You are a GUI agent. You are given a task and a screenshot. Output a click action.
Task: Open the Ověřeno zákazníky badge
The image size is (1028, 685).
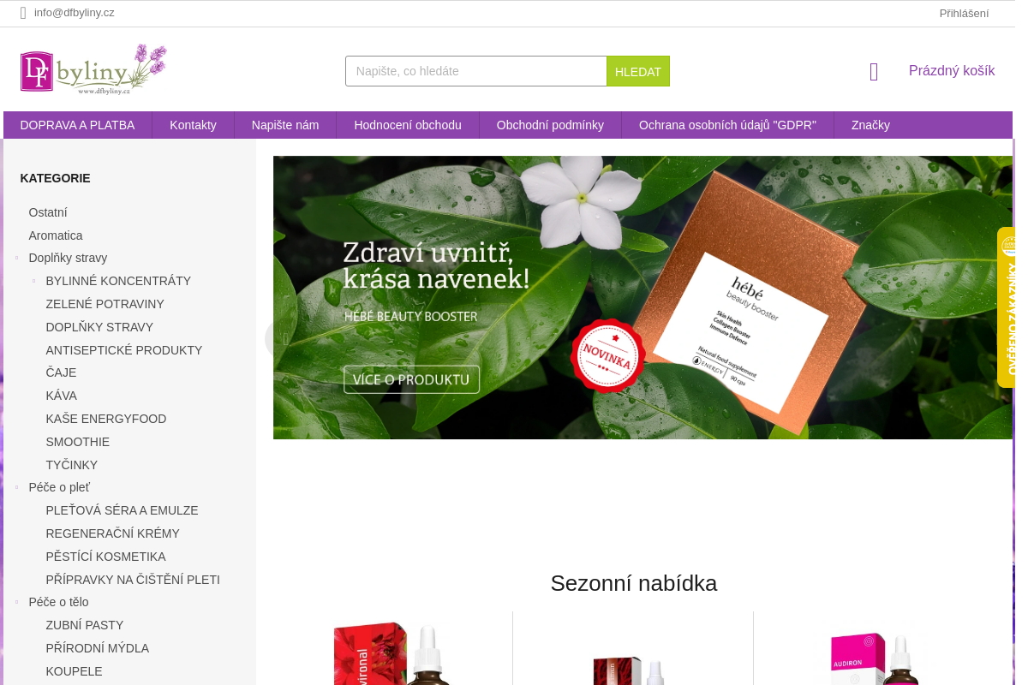(x=1007, y=307)
